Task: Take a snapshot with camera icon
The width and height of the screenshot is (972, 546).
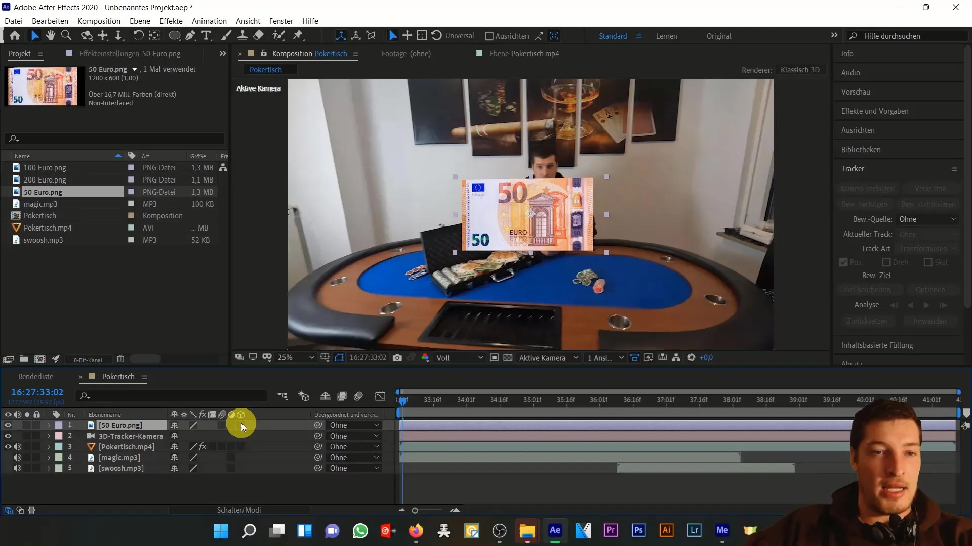Action: [397, 358]
